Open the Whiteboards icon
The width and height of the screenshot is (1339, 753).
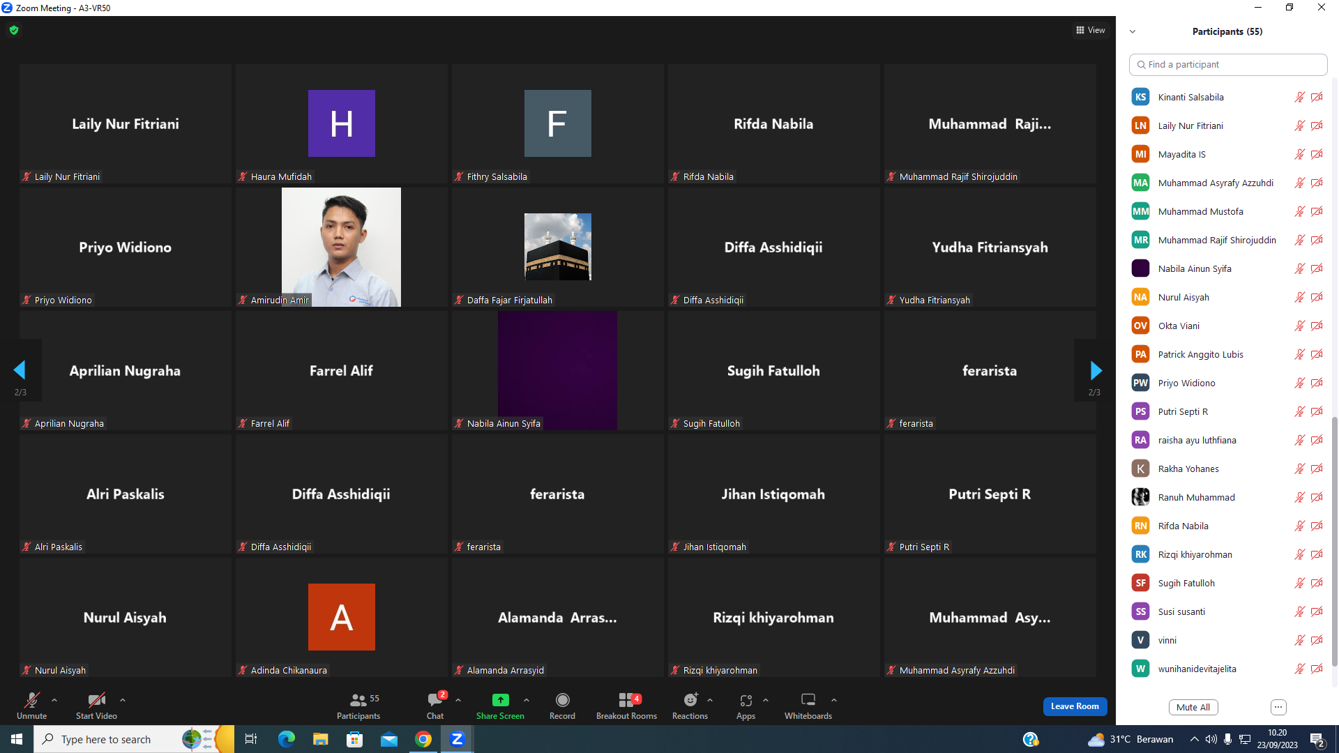click(808, 700)
